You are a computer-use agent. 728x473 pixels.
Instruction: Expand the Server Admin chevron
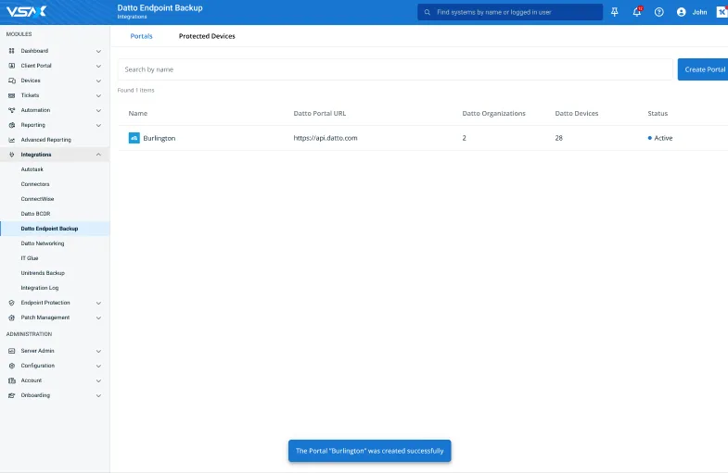[x=98, y=351]
